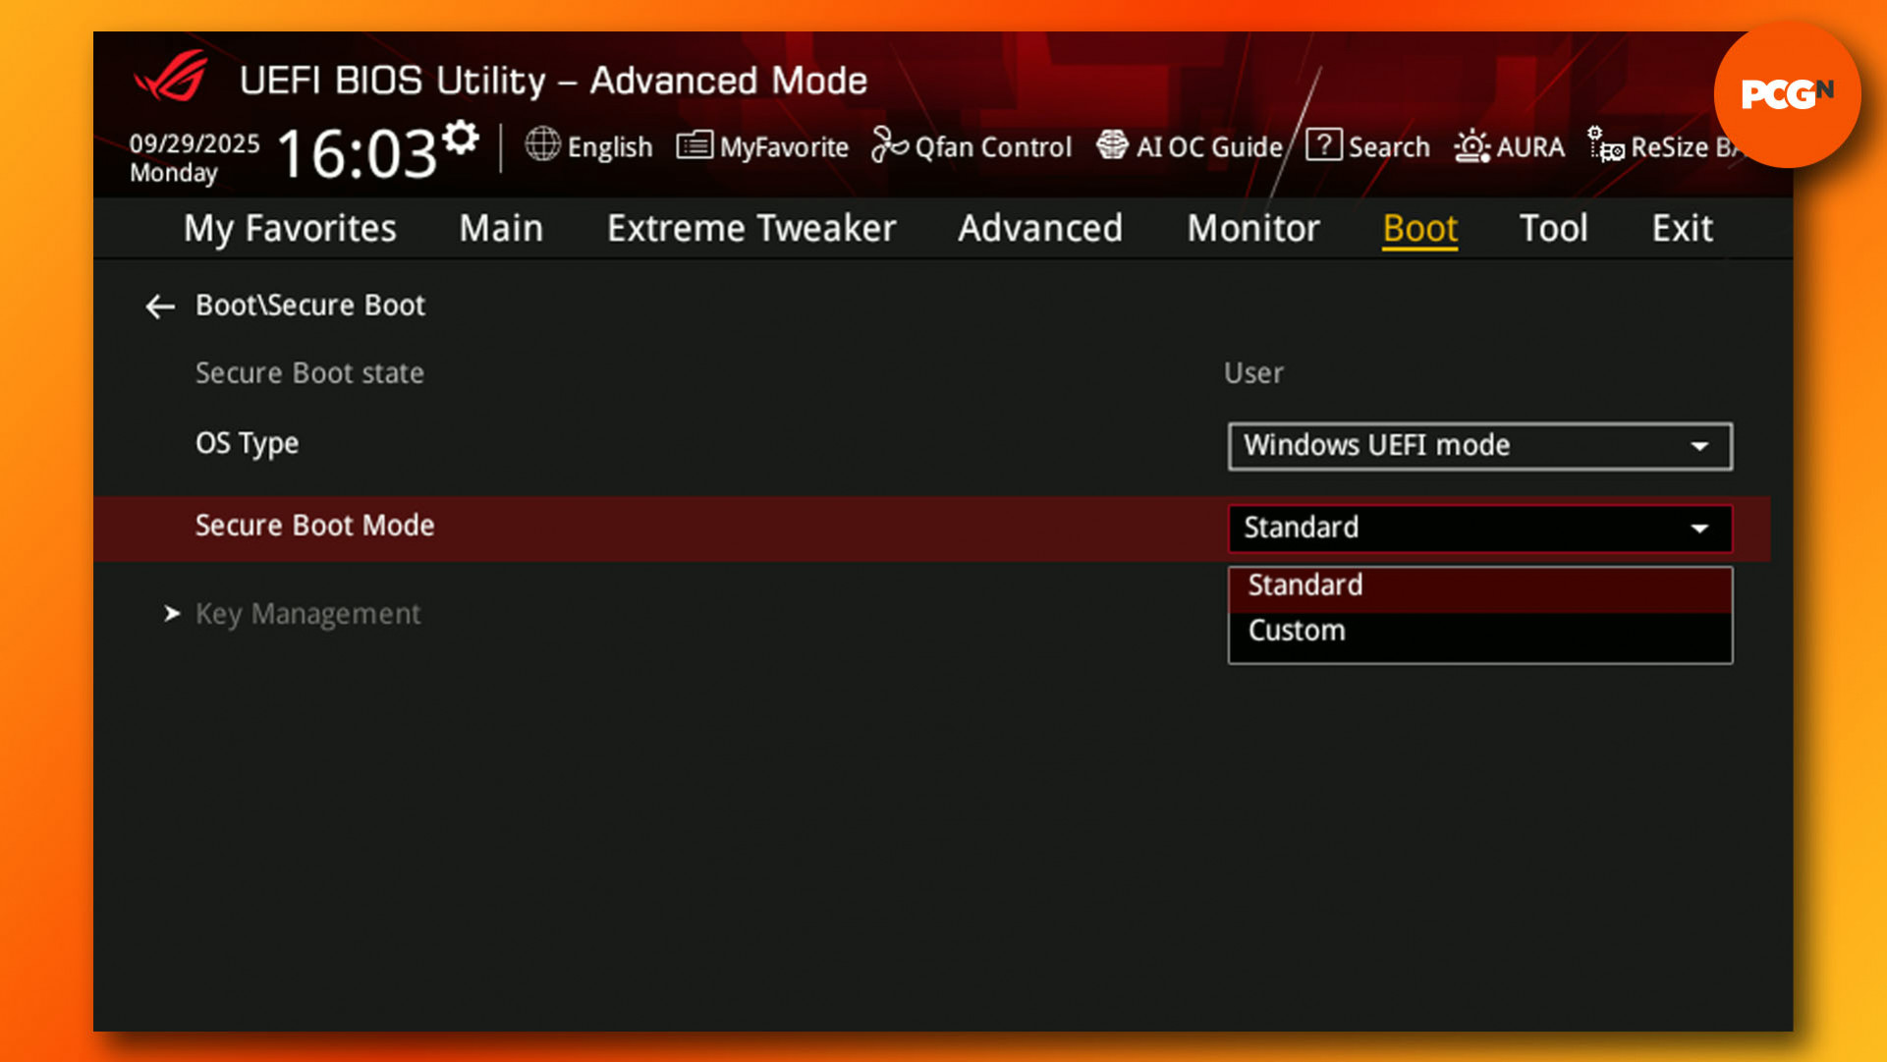Click the weekday Monday
Image resolution: width=1887 pixels, height=1062 pixels.
pos(173,173)
